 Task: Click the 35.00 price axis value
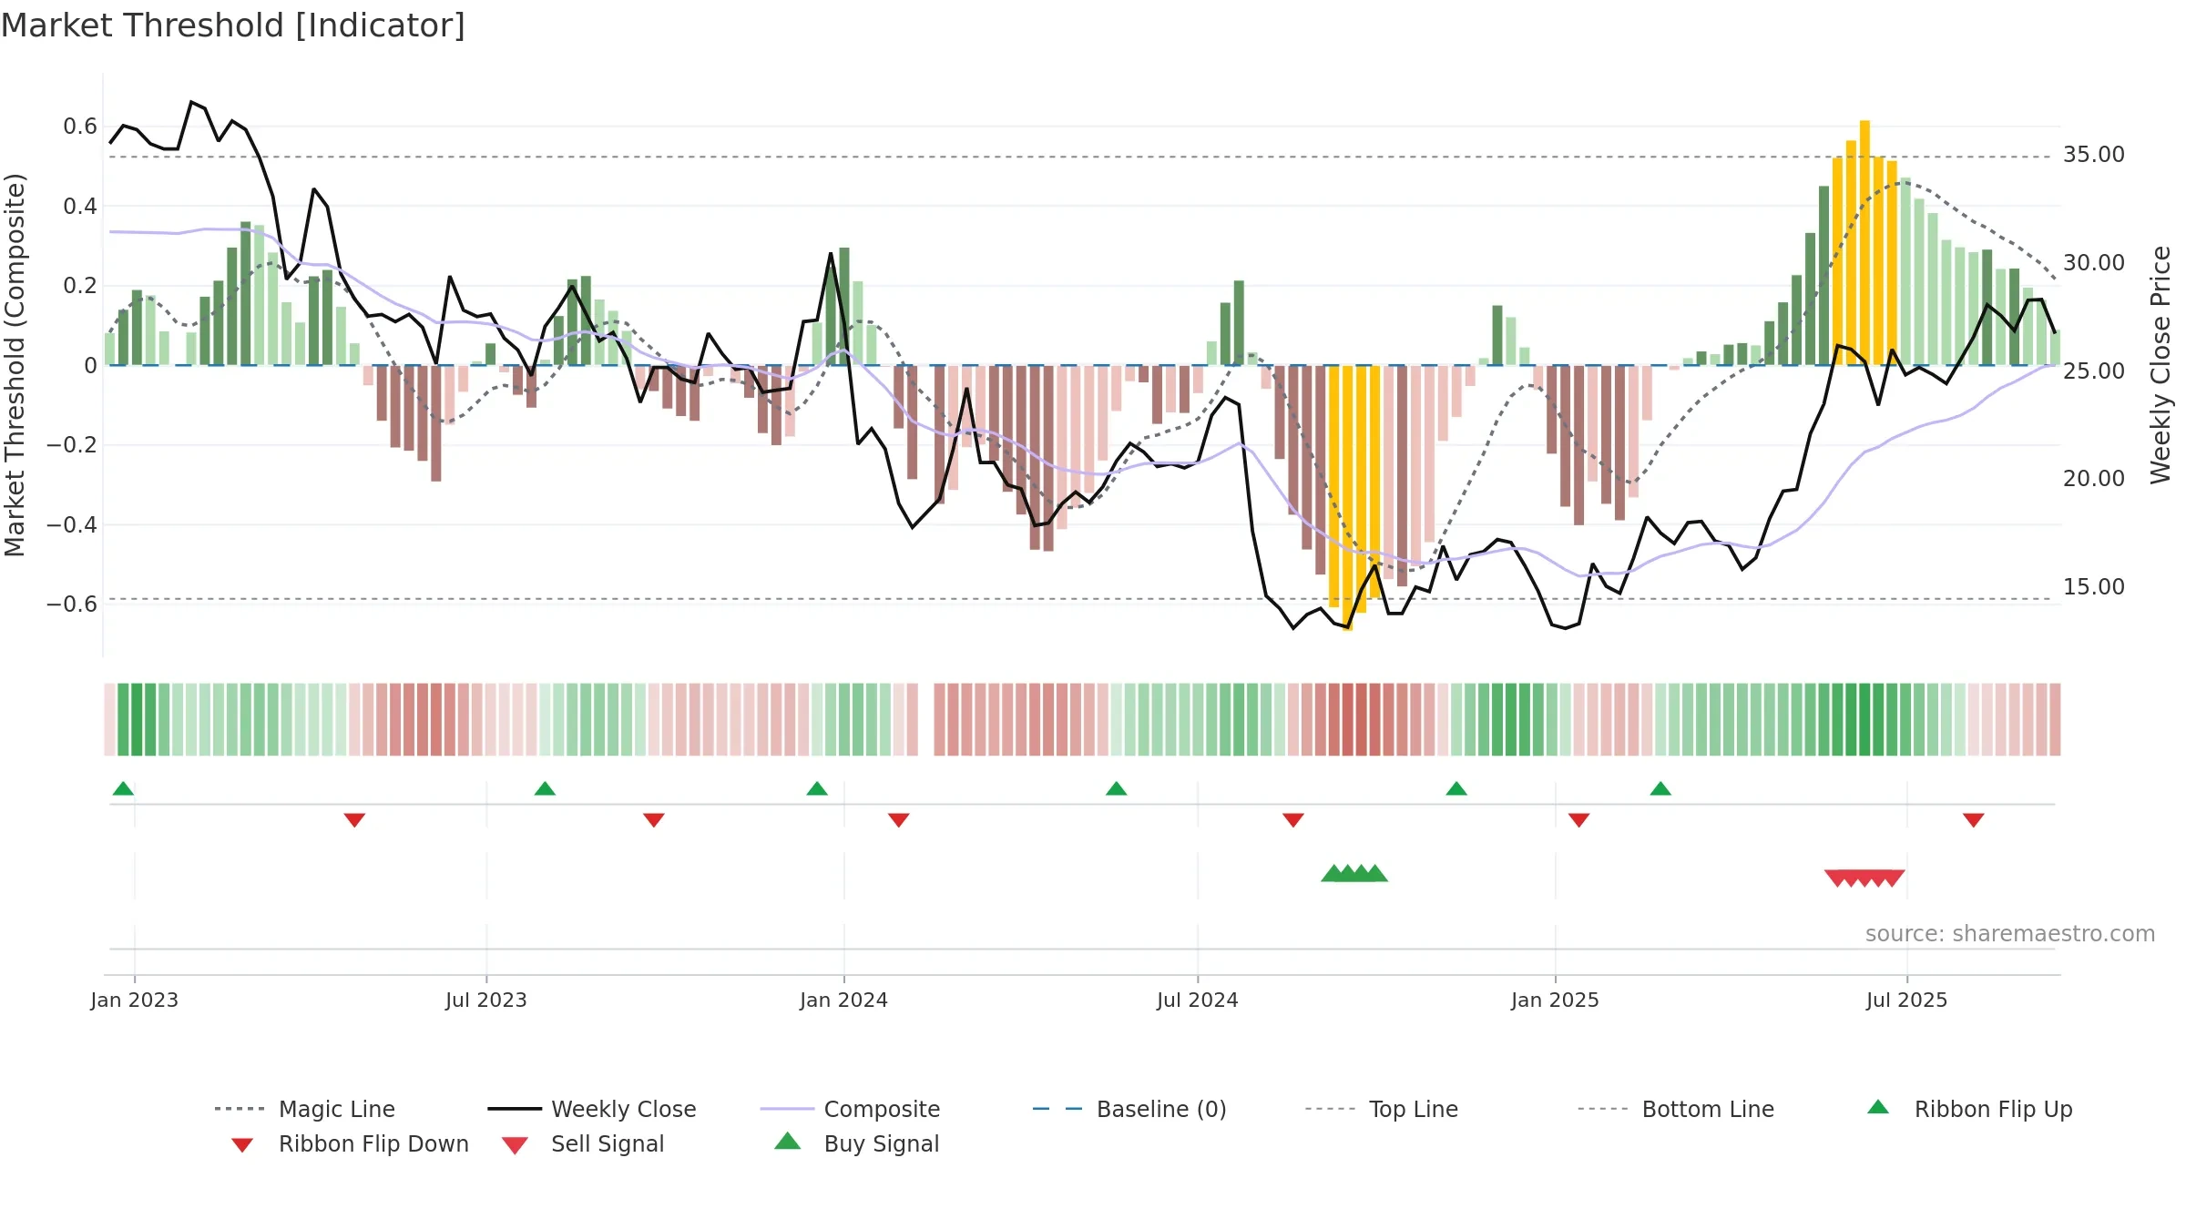(2094, 155)
